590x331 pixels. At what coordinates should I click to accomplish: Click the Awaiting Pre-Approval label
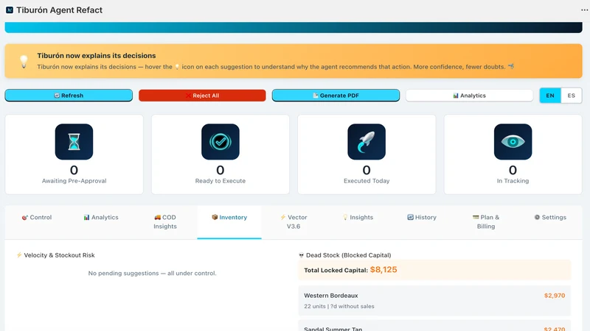click(x=74, y=181)
